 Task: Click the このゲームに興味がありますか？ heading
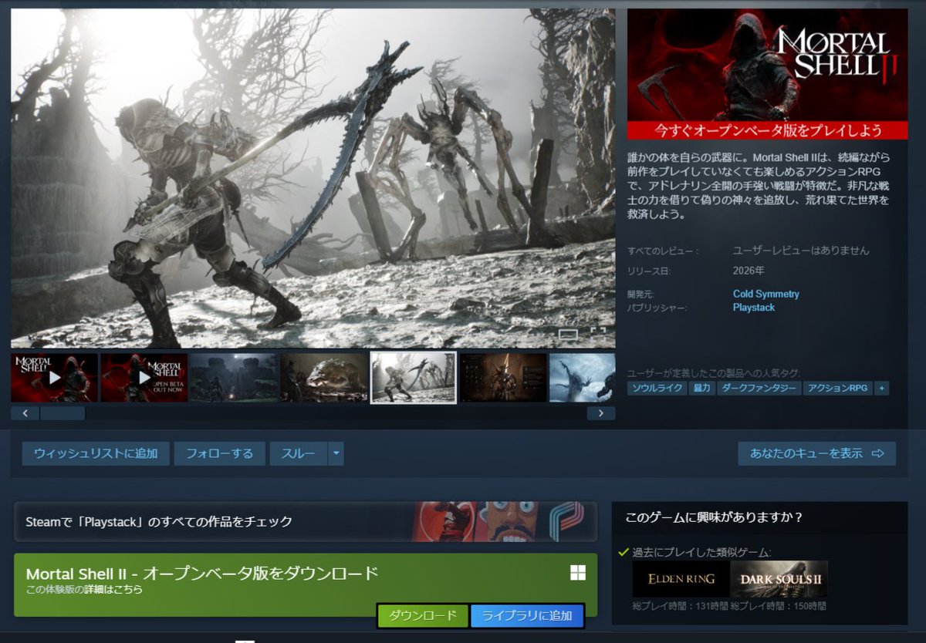[x=714, y=517]
